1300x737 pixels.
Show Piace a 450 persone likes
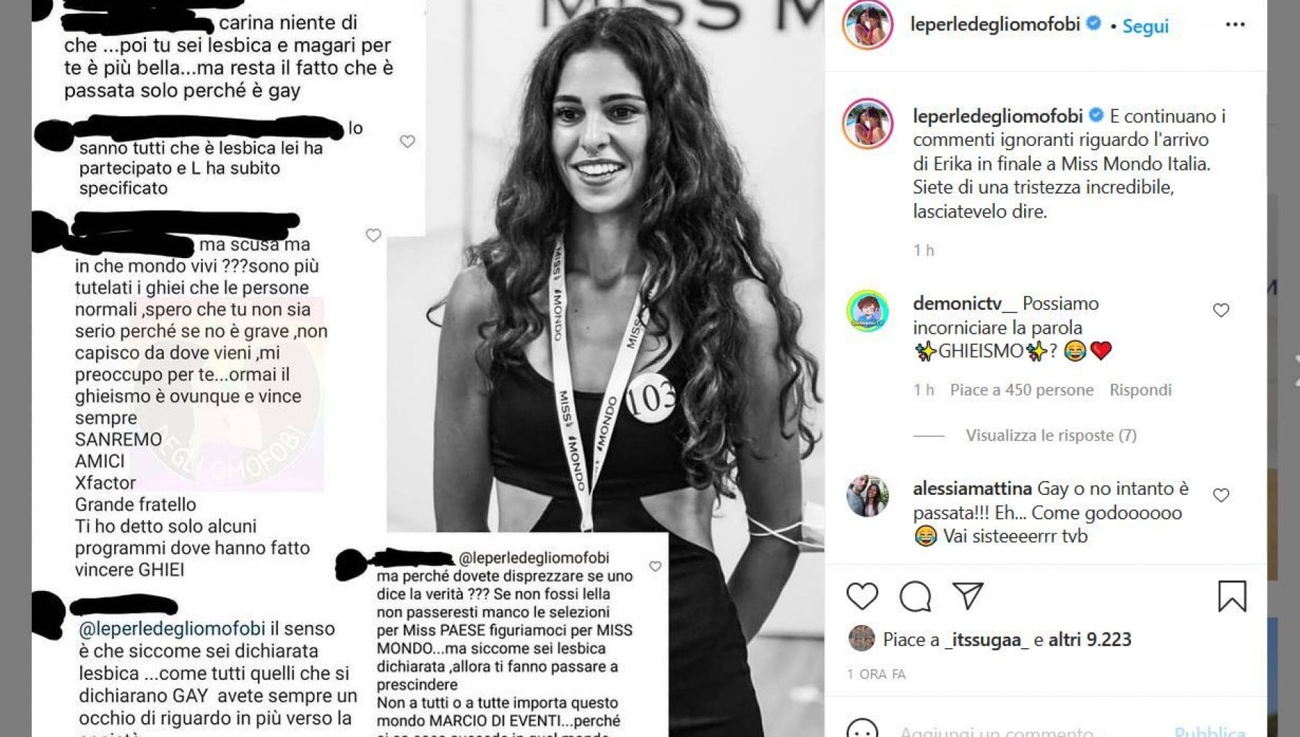(x=1021, y=390)
